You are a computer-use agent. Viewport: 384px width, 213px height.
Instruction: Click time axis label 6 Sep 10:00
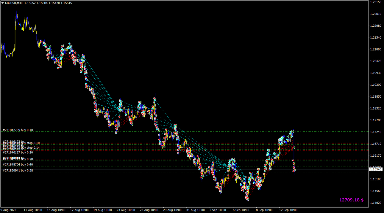tap(241, 210)
